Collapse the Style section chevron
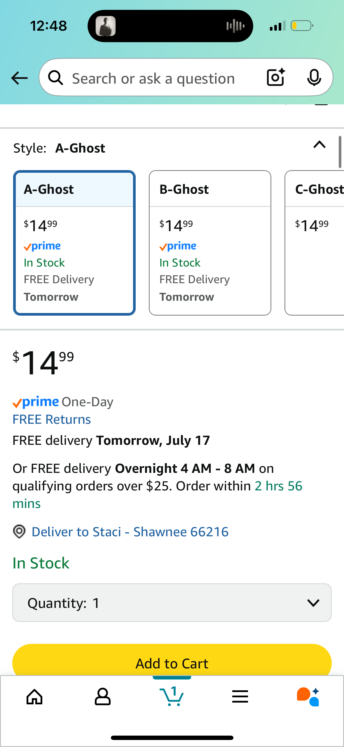The image size is (344, 747). (319, 145)
